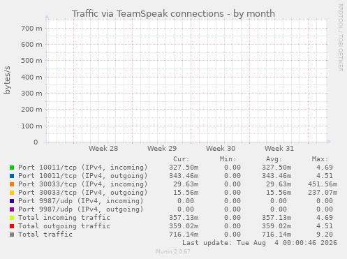347x259 pixels.
Task: Click the max value 237.07m for Port 30033 outgoing
Action: pyautogui.click(x=323, y=193)
